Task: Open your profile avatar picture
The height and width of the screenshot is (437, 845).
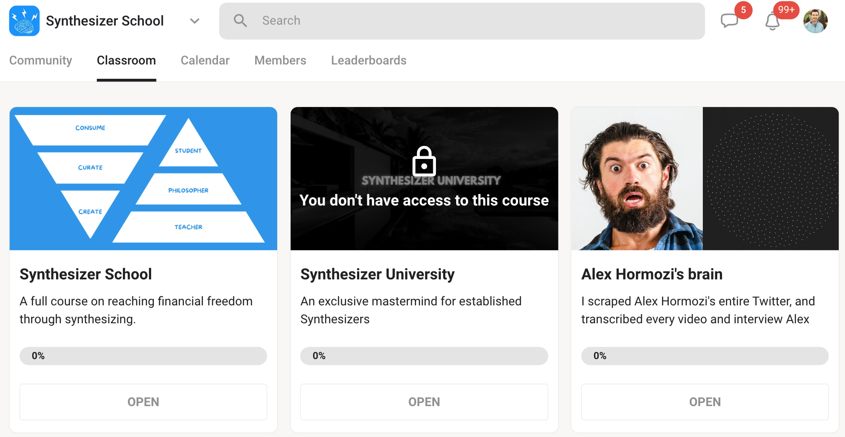Action: click(815, 21)
